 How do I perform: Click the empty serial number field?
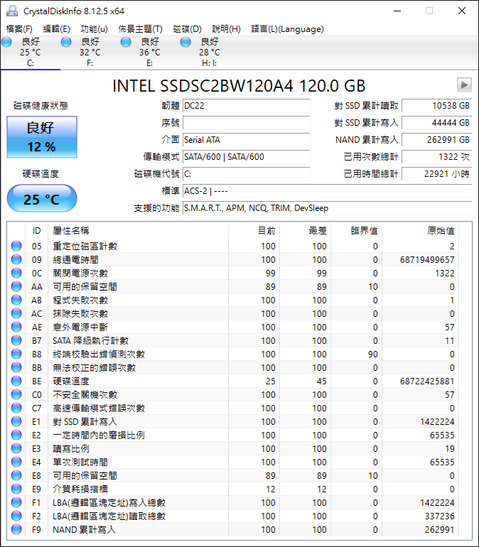247,123
